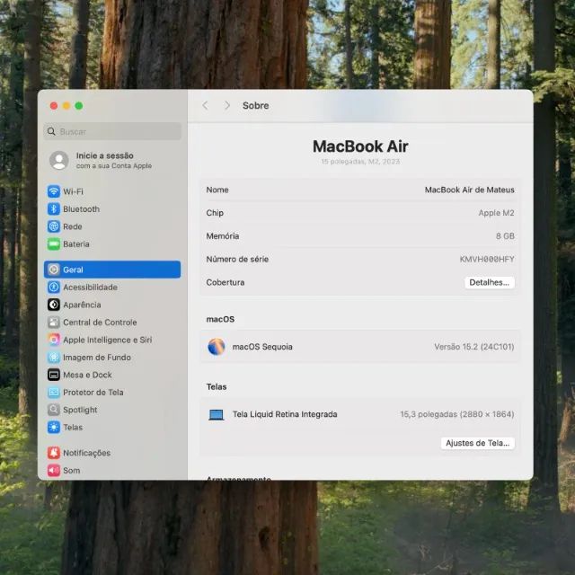
Task: Select Mesa e Dock label
Action: [87, 375]
